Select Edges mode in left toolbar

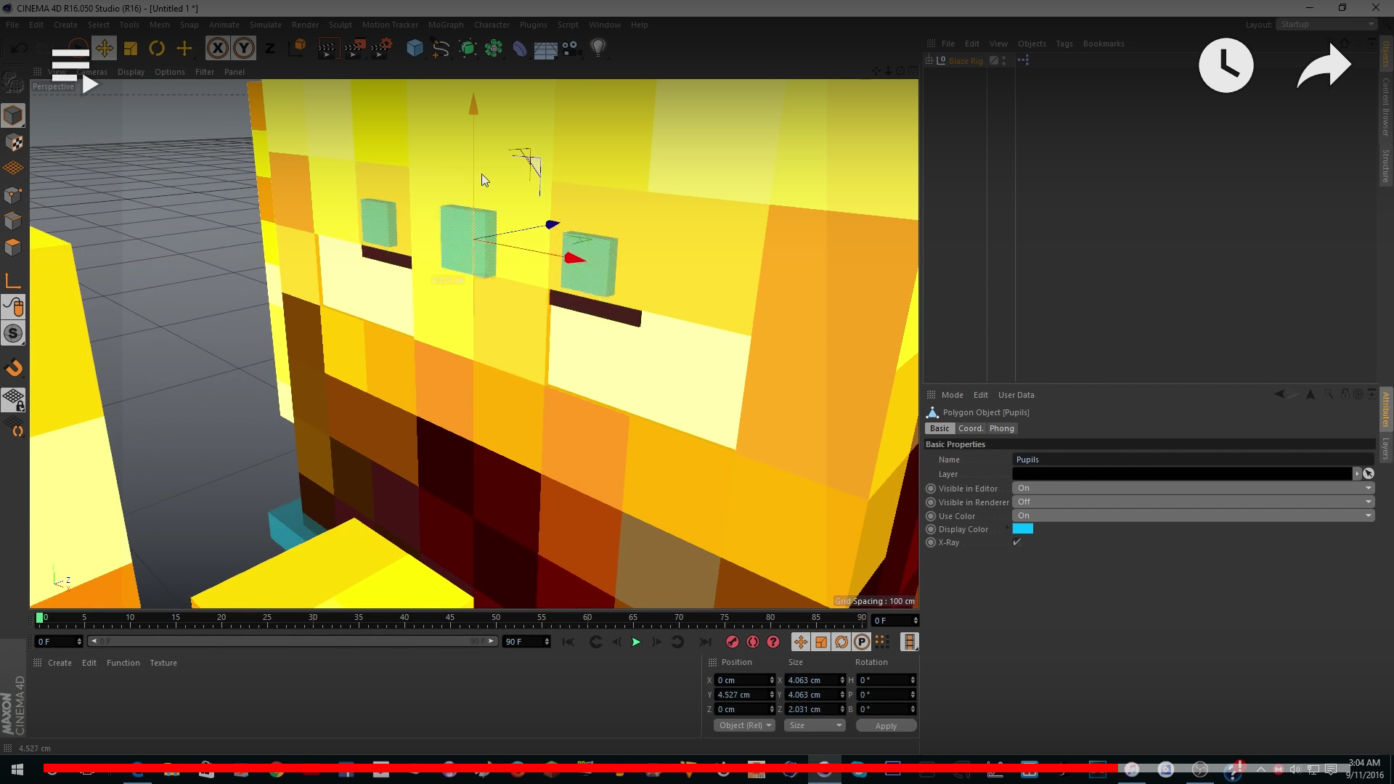pyautogui.click(x=13, y=221)
